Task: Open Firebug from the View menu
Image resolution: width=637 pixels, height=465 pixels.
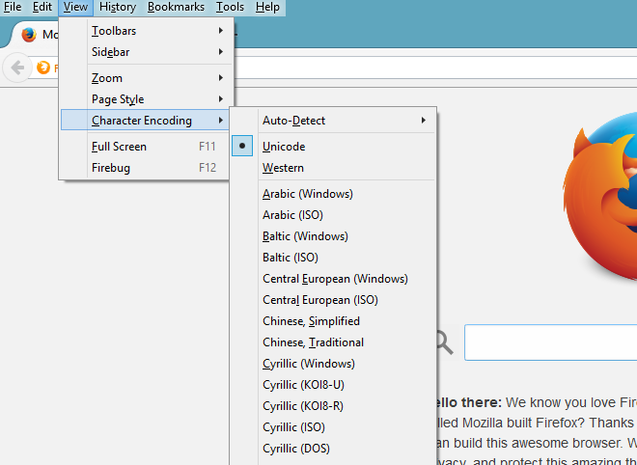Action: point(147,167)
